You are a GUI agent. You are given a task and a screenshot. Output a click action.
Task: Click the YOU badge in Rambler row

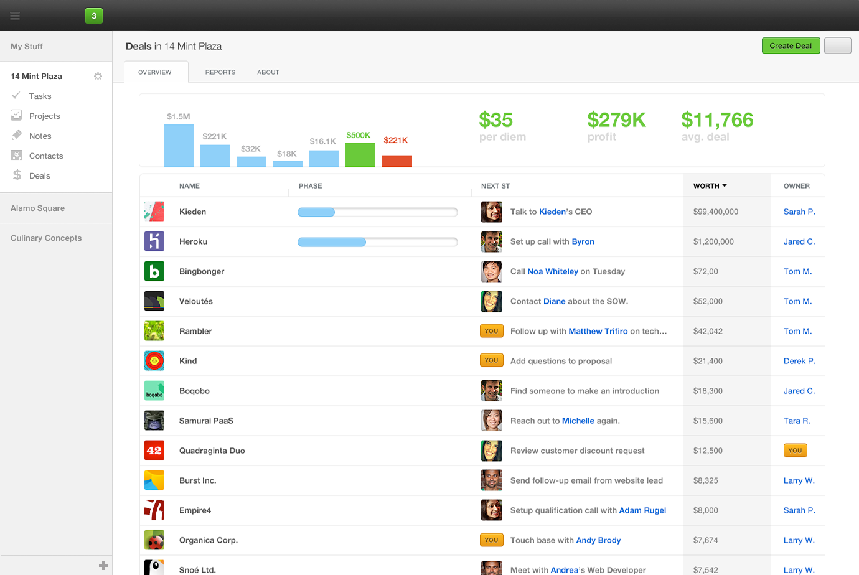point(492,331)
